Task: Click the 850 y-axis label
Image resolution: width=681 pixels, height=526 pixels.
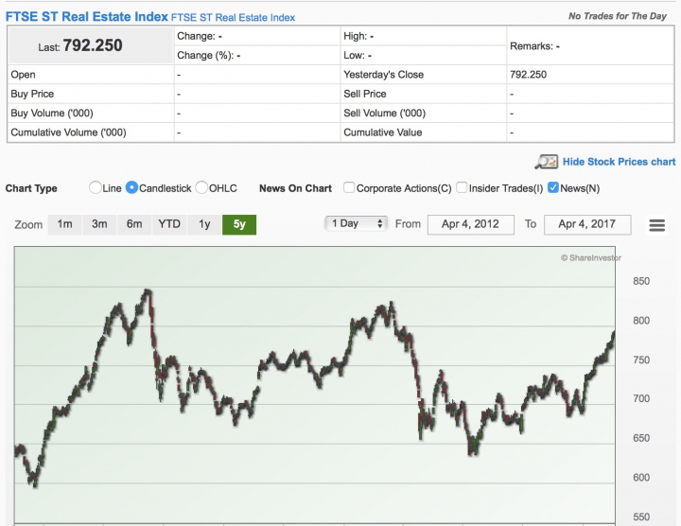Action: 641,281
